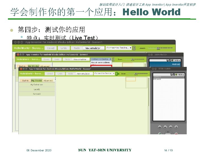Image resolution: width=204 pixels, height=153 pixels.
Task: Click battery icon in front emulator status bar
Action: (x=176, y=75)
